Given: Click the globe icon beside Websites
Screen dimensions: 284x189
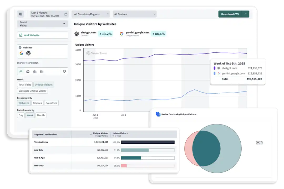Looking at the screenshot, I should (20, 47).
